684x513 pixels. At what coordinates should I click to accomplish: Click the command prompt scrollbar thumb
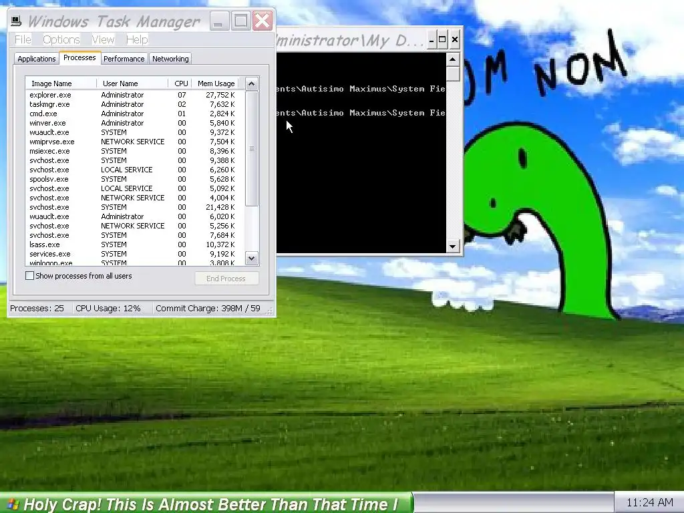453,73
